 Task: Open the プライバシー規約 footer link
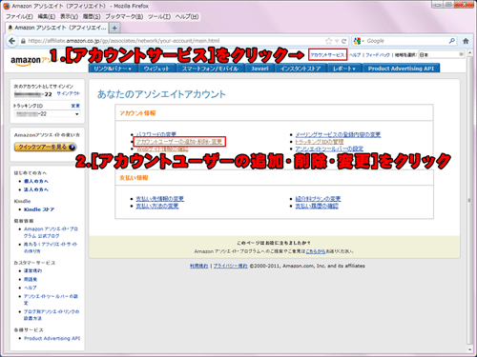(x=230, y=266)
